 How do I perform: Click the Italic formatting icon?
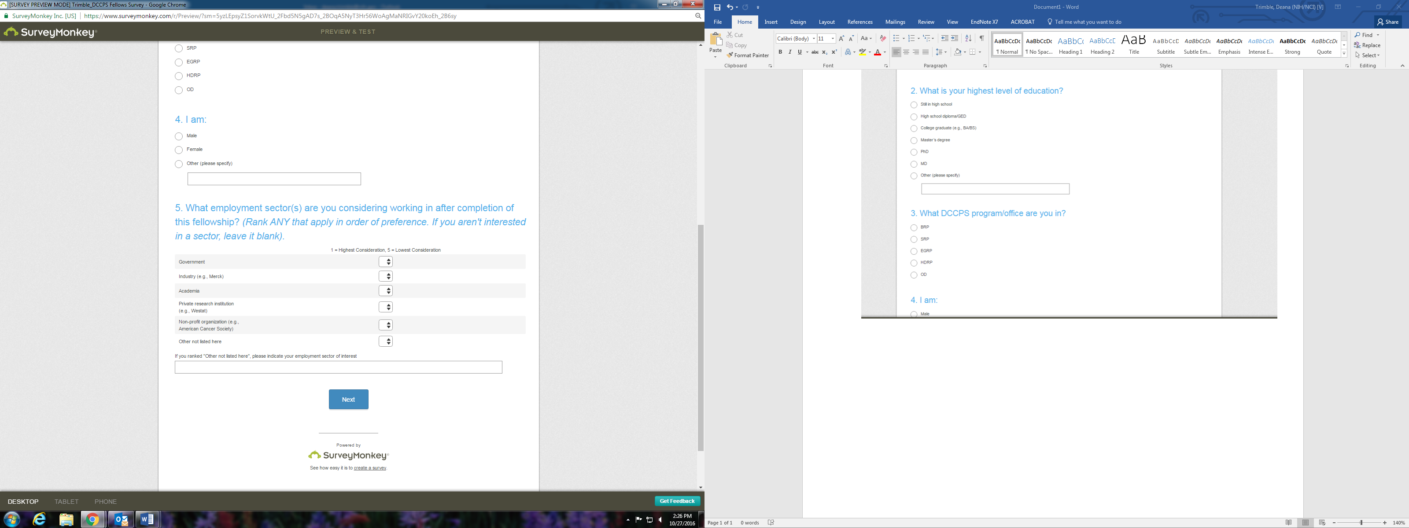(x=790, y=52)
